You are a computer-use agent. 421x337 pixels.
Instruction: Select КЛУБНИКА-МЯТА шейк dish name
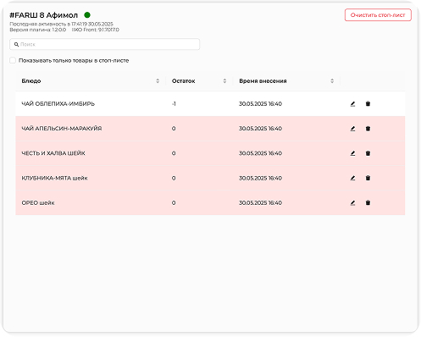pyautogui.click(x=54, y=178)
